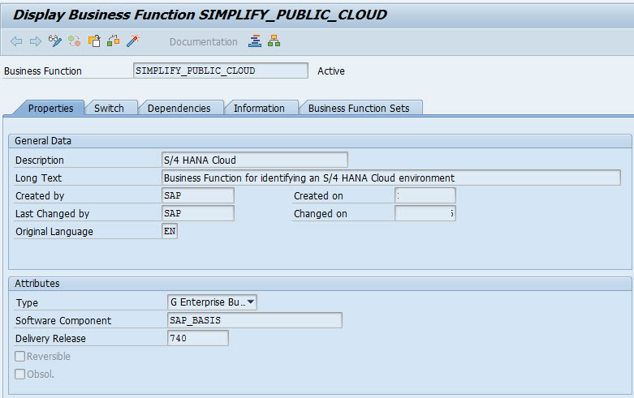Click the activate magic wand icon
This screenshot has width=634, height=398.
[132, 41]
